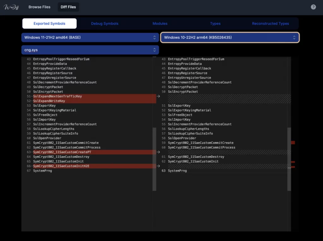Viewport: 323px width, 241px height.
Task: Open the Browse Files page
Action: coord(39,7)
